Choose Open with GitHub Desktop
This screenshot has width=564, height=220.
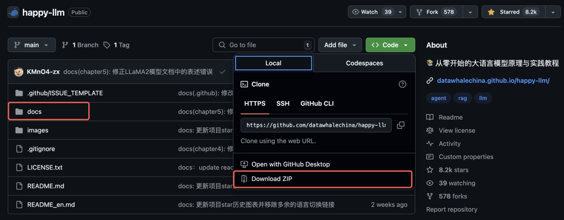[291, 164]
